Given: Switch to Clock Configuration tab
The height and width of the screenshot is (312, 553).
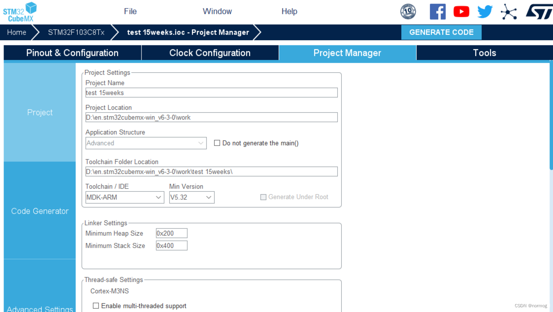Looking at the screenshot, I should coord(210,53).
